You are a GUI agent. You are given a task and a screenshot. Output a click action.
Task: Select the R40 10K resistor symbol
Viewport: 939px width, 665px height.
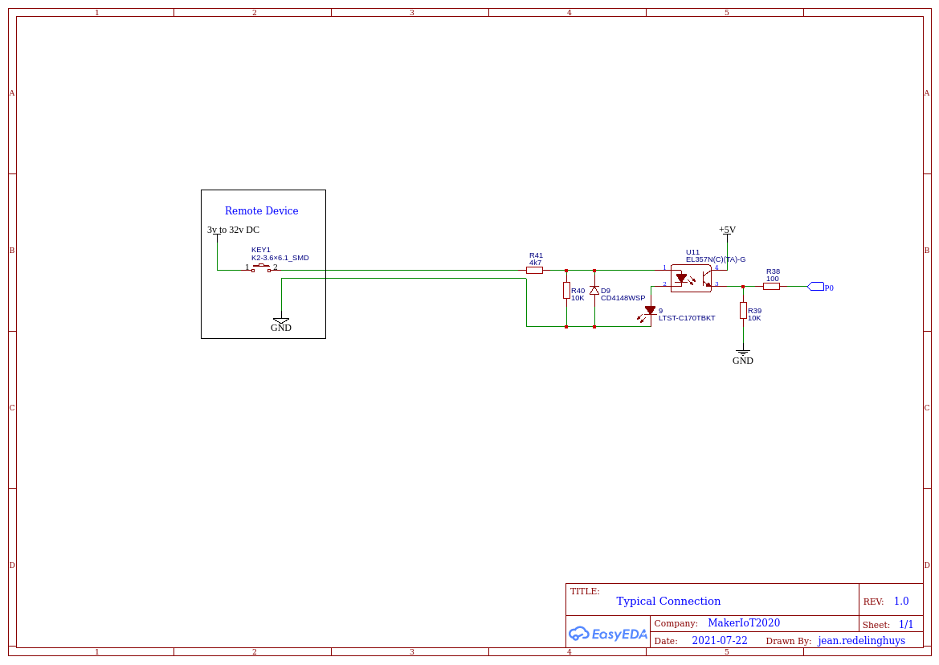[566, 290]
